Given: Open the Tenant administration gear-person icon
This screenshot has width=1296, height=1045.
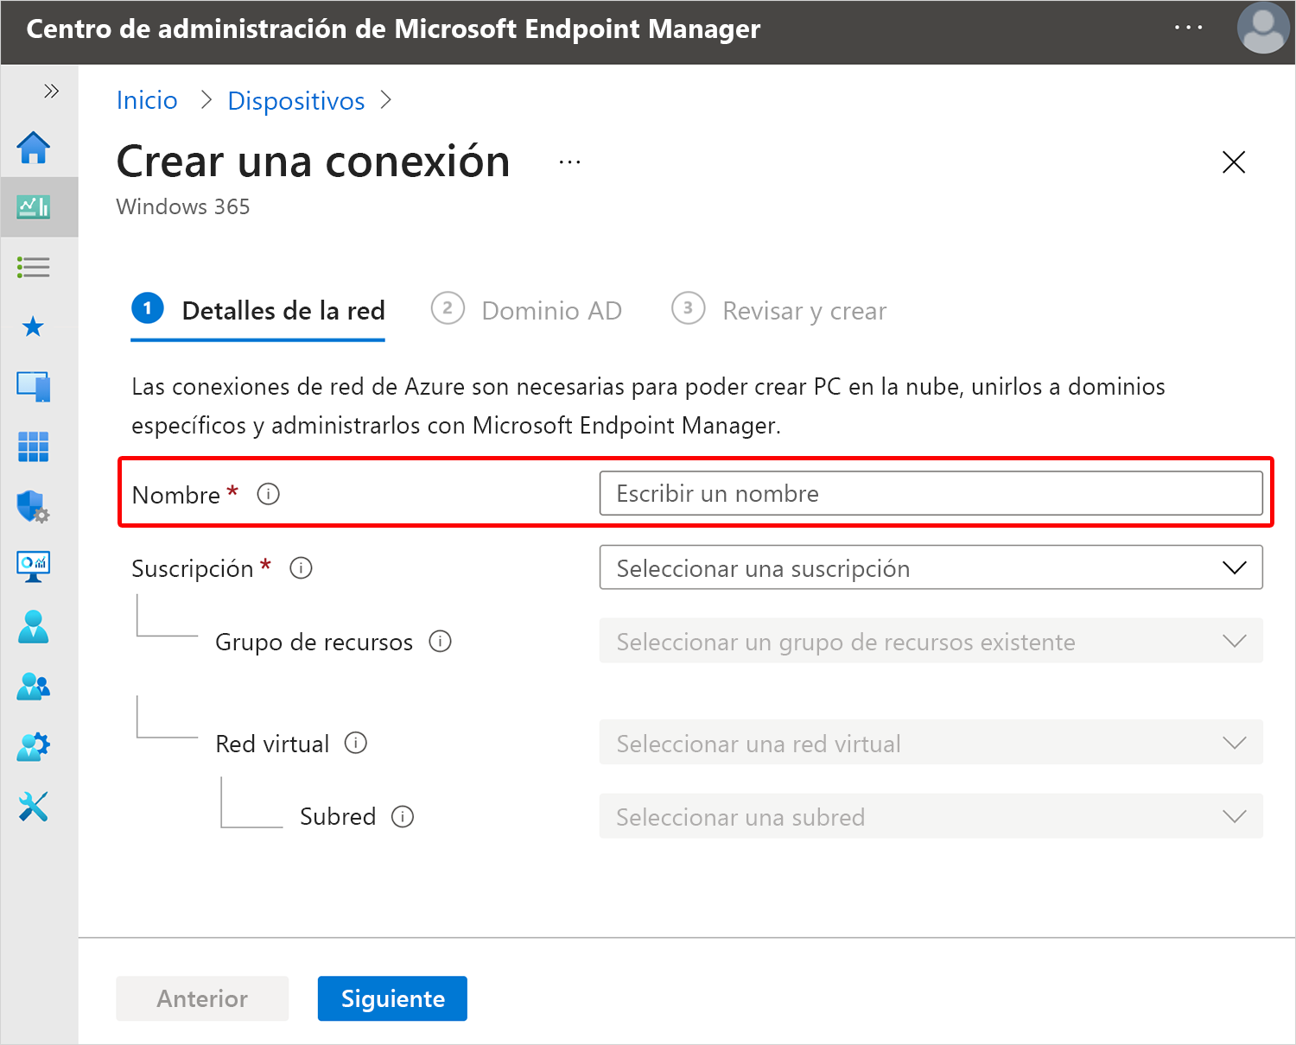Looking at the screenshot, I should 34,746.
